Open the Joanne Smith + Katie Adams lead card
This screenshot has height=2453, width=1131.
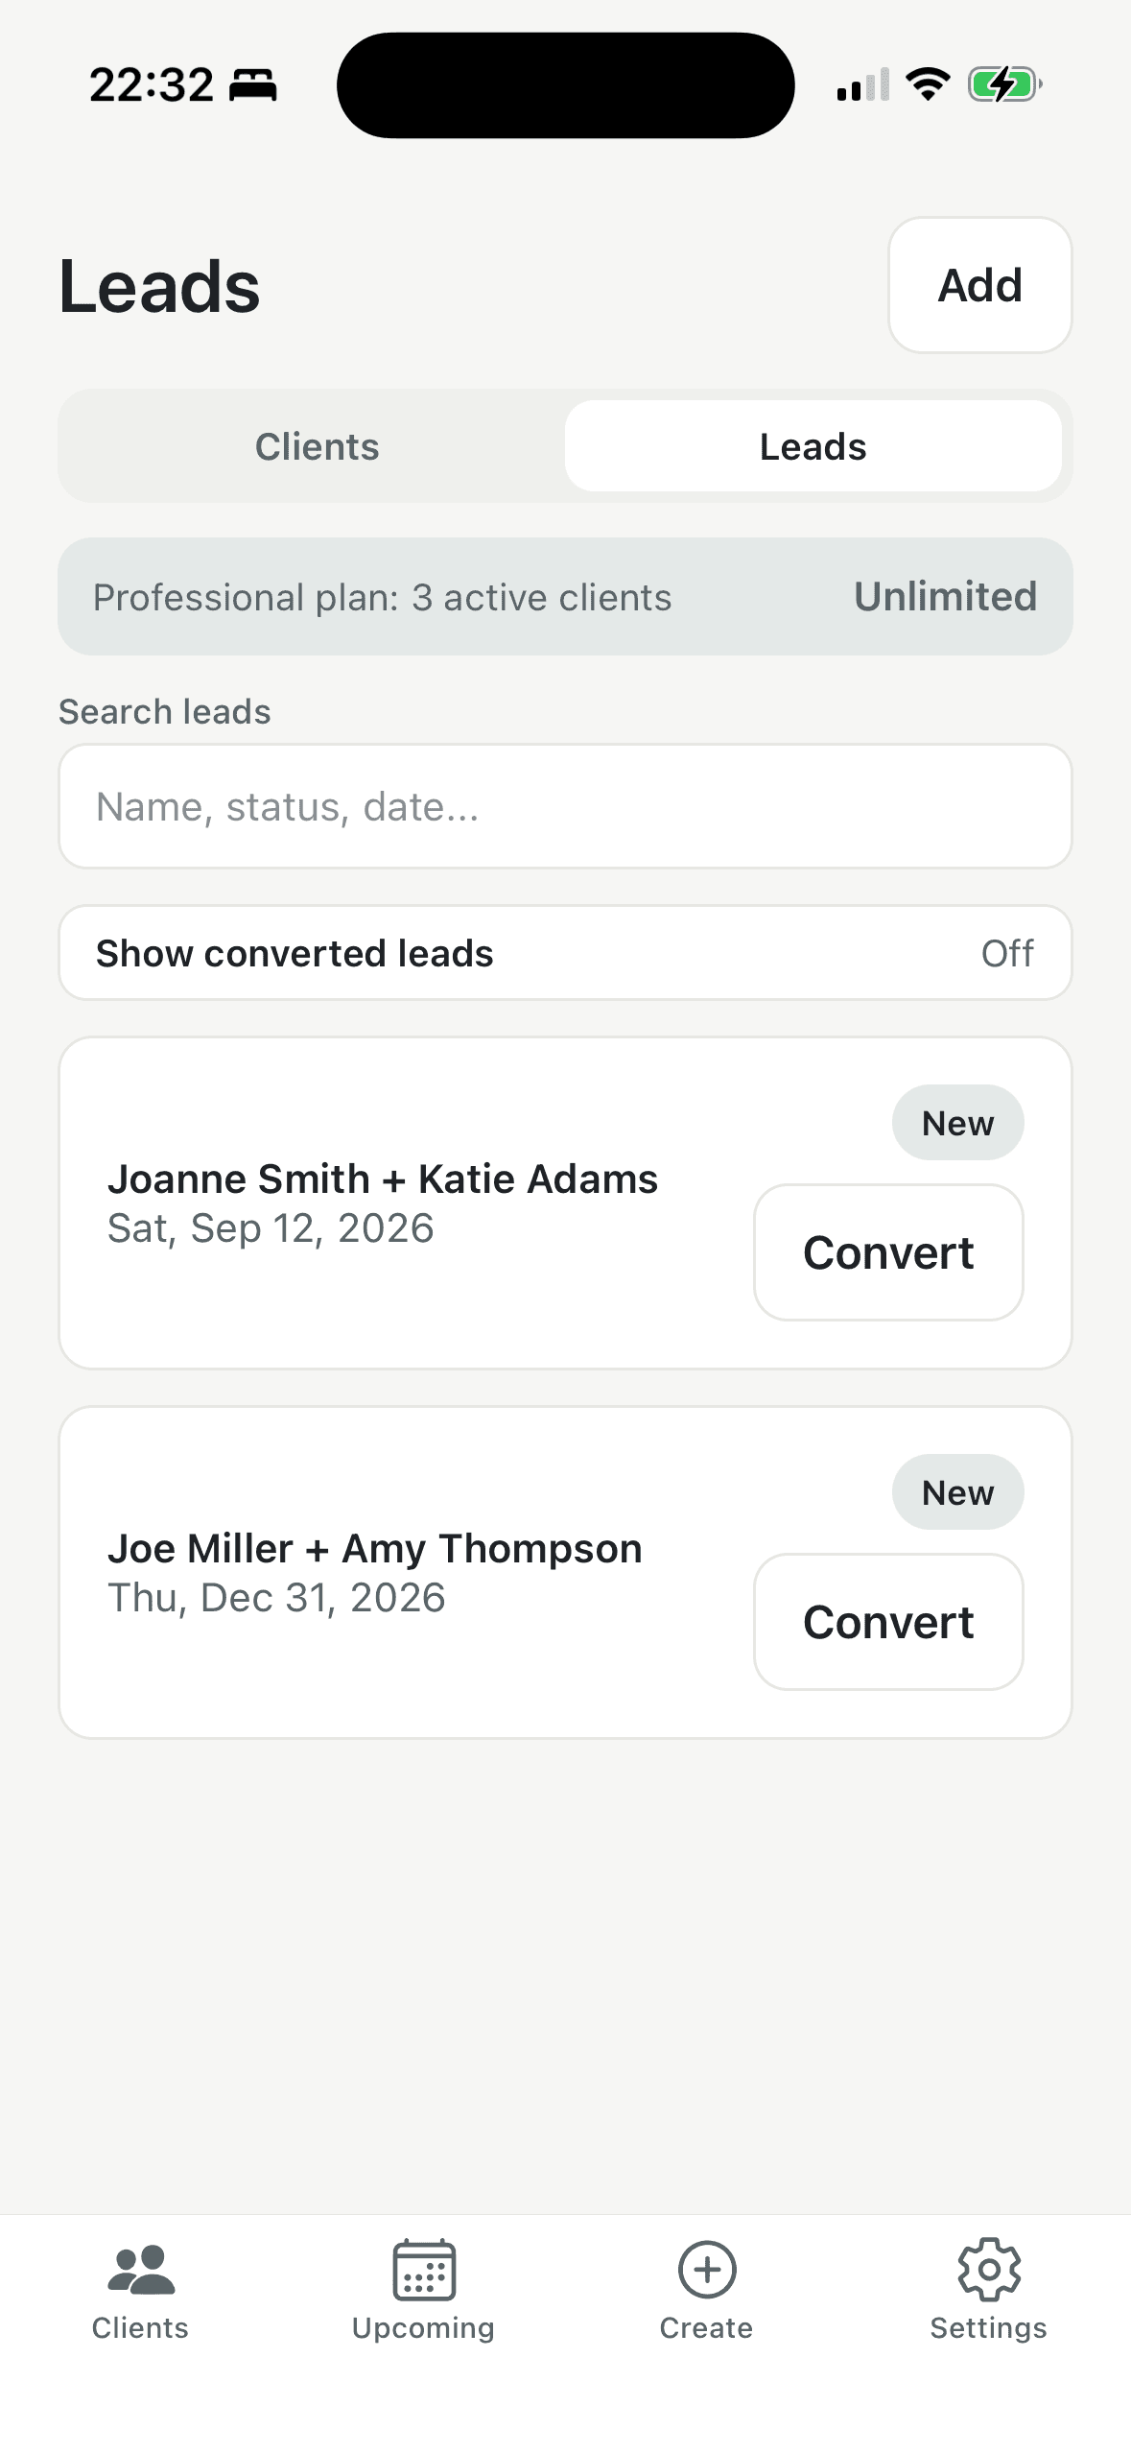coord(384,1203)
